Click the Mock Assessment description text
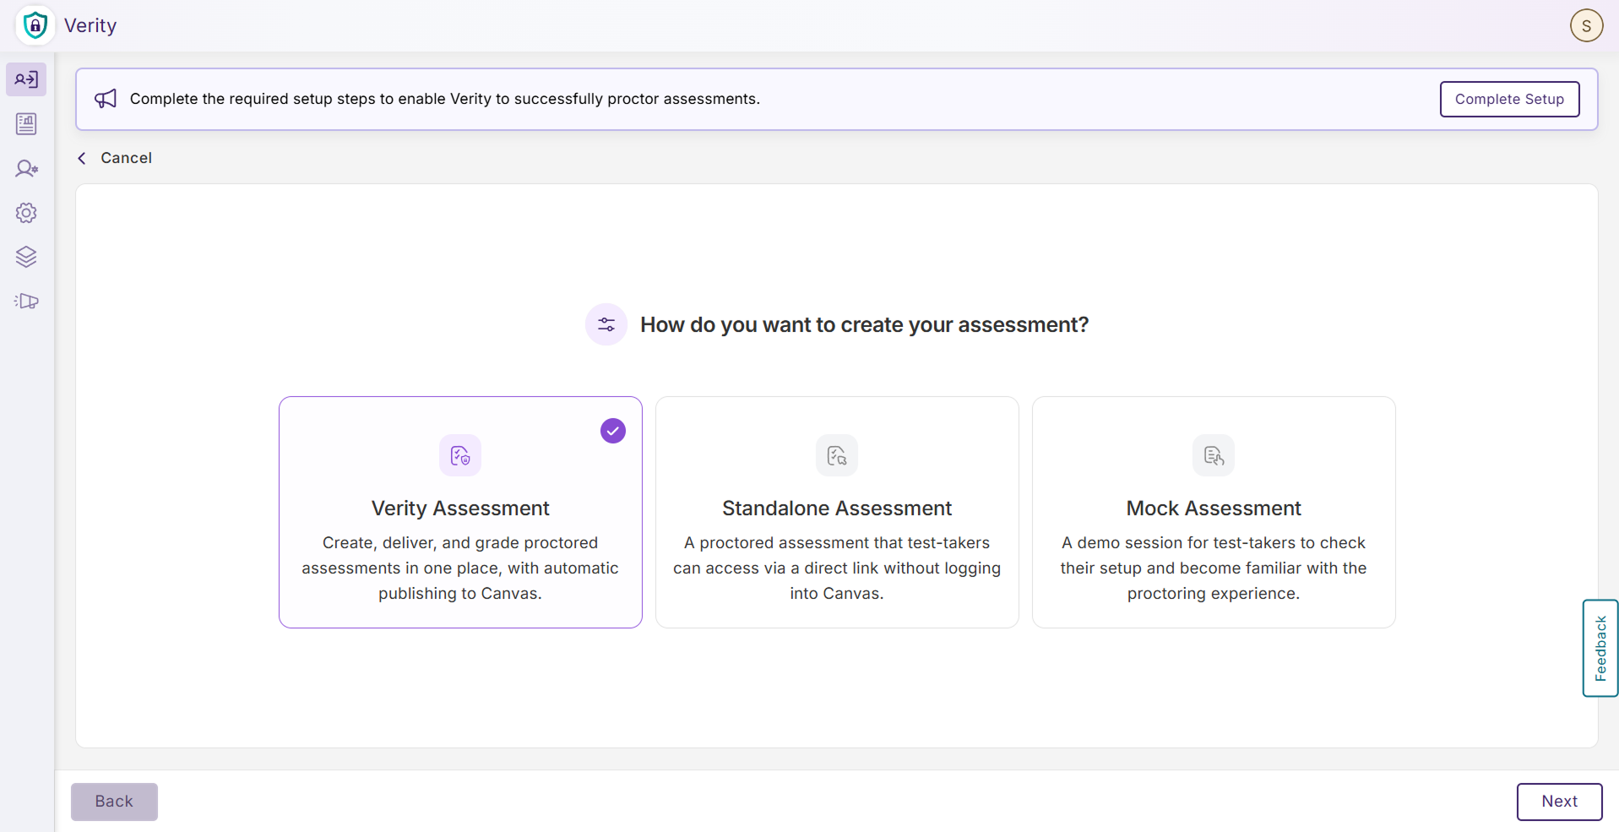Viewport: 1619px width, 832px height. point(1214,568)
